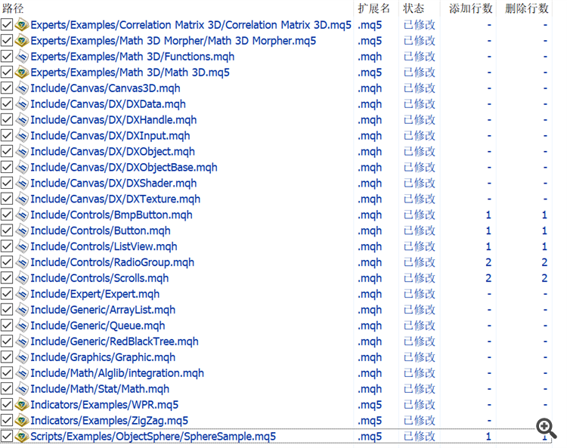Sort by the 扩展名 column header
The image size is (567, 448).
coord(374,8)
